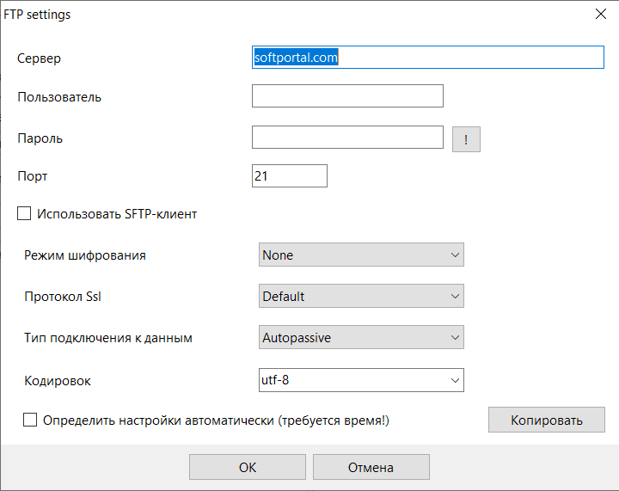Click the Порт field showing 21
This screenshot has width=619, height=491.
pyautogui.click(x=290, y=175)
